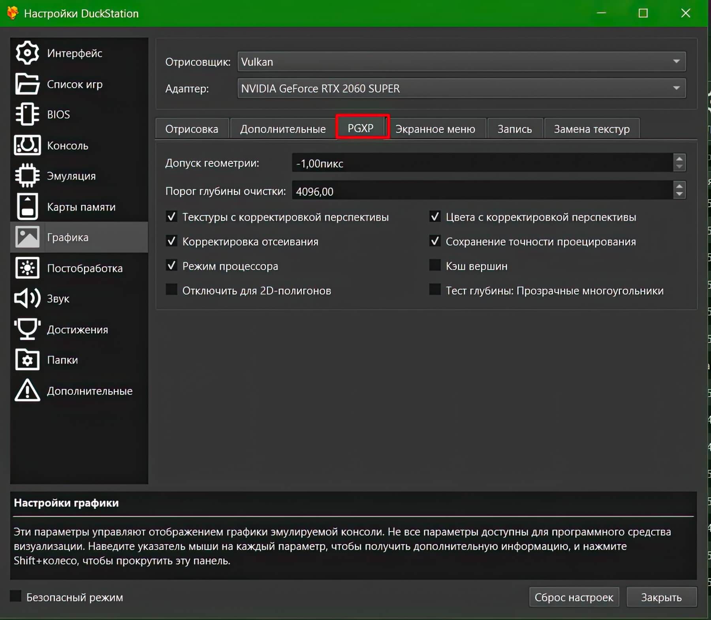Select the PGXP tab

[361, 128]
